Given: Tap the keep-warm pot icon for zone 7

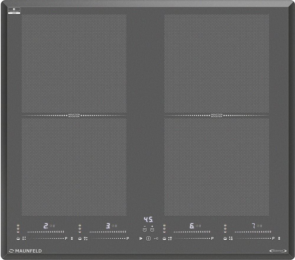Looking at the screenshot, I should [225, 238].
